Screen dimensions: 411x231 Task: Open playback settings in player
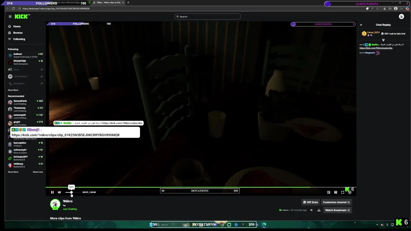[350, 192]
